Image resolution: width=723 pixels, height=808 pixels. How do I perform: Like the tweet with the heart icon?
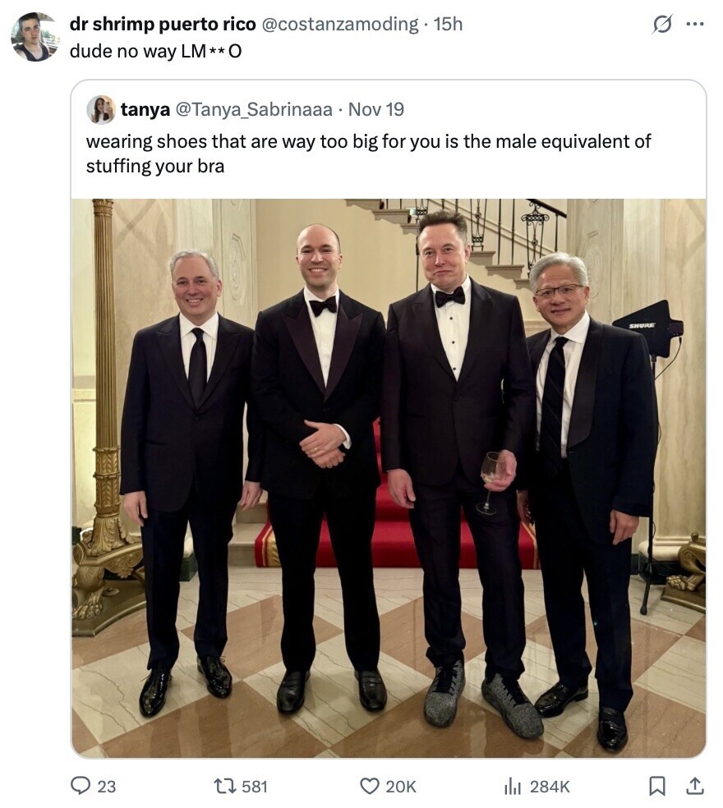coord(368,787)
